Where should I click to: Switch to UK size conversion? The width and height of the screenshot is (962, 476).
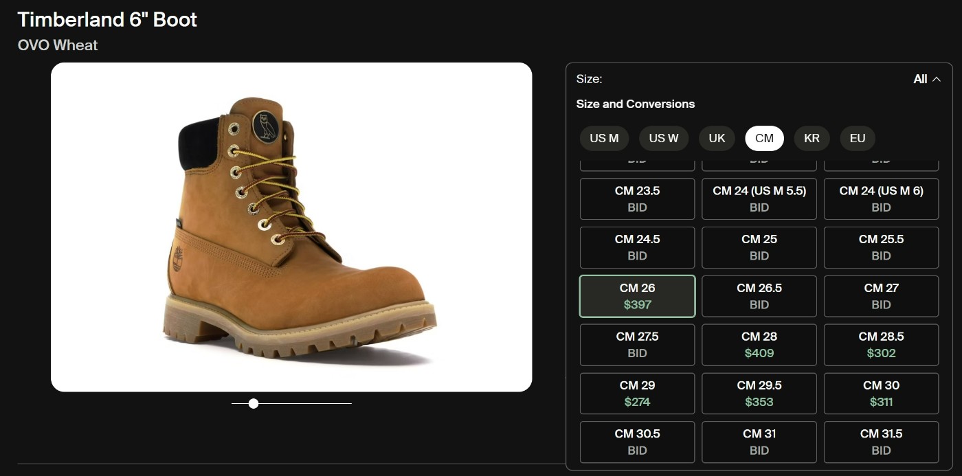[717, 138]
